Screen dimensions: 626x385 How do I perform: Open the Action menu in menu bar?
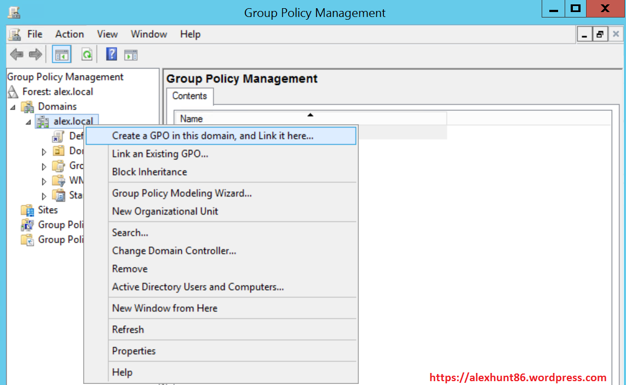70,34
